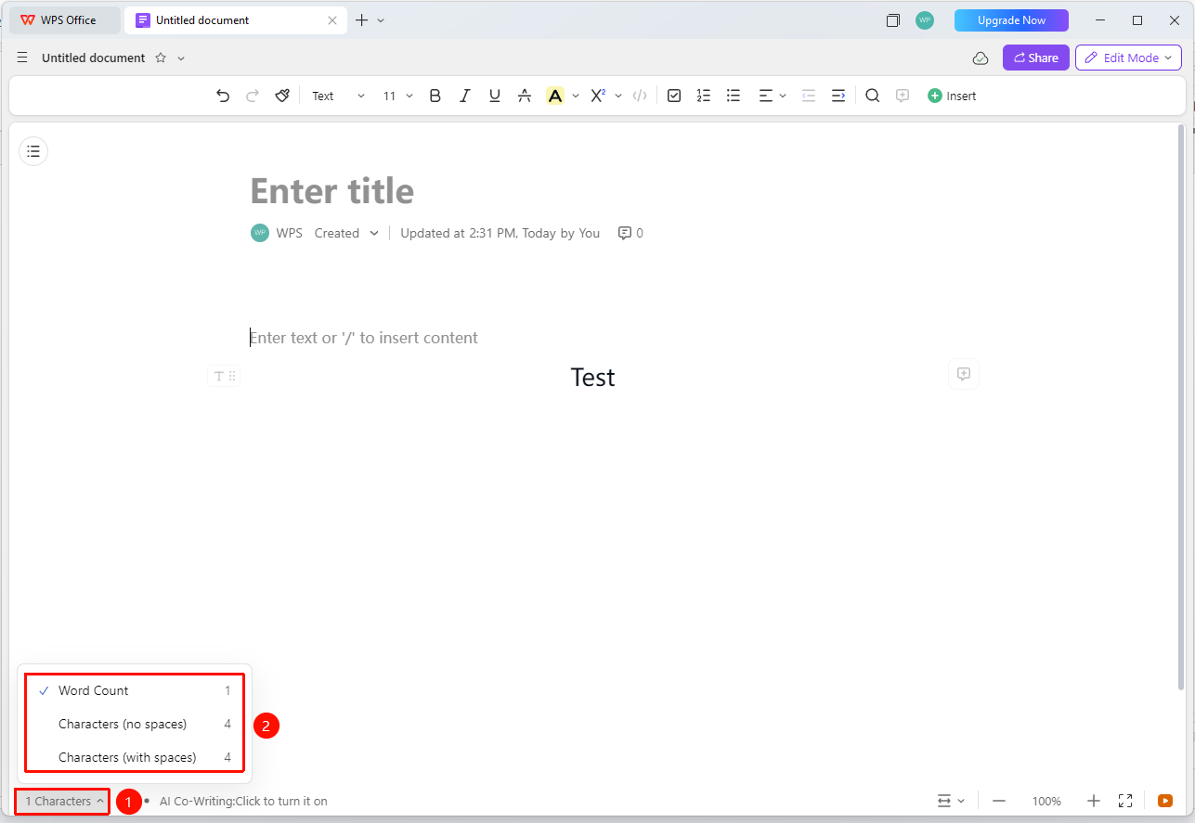The height and width of the screenshot is (823, 1195).
Task: Expand the highlight color options arrow
Action: click(576, 96)
